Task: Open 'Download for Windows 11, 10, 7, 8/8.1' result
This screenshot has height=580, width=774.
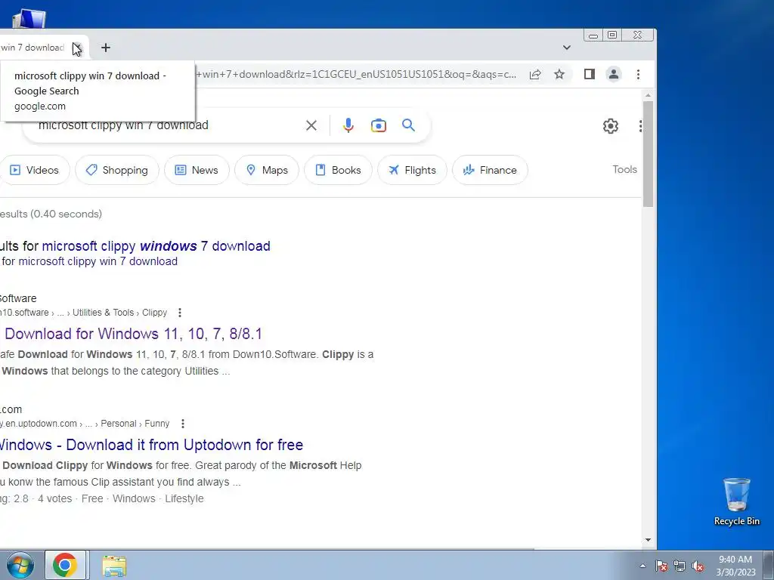Action: (x=133, y=334)
